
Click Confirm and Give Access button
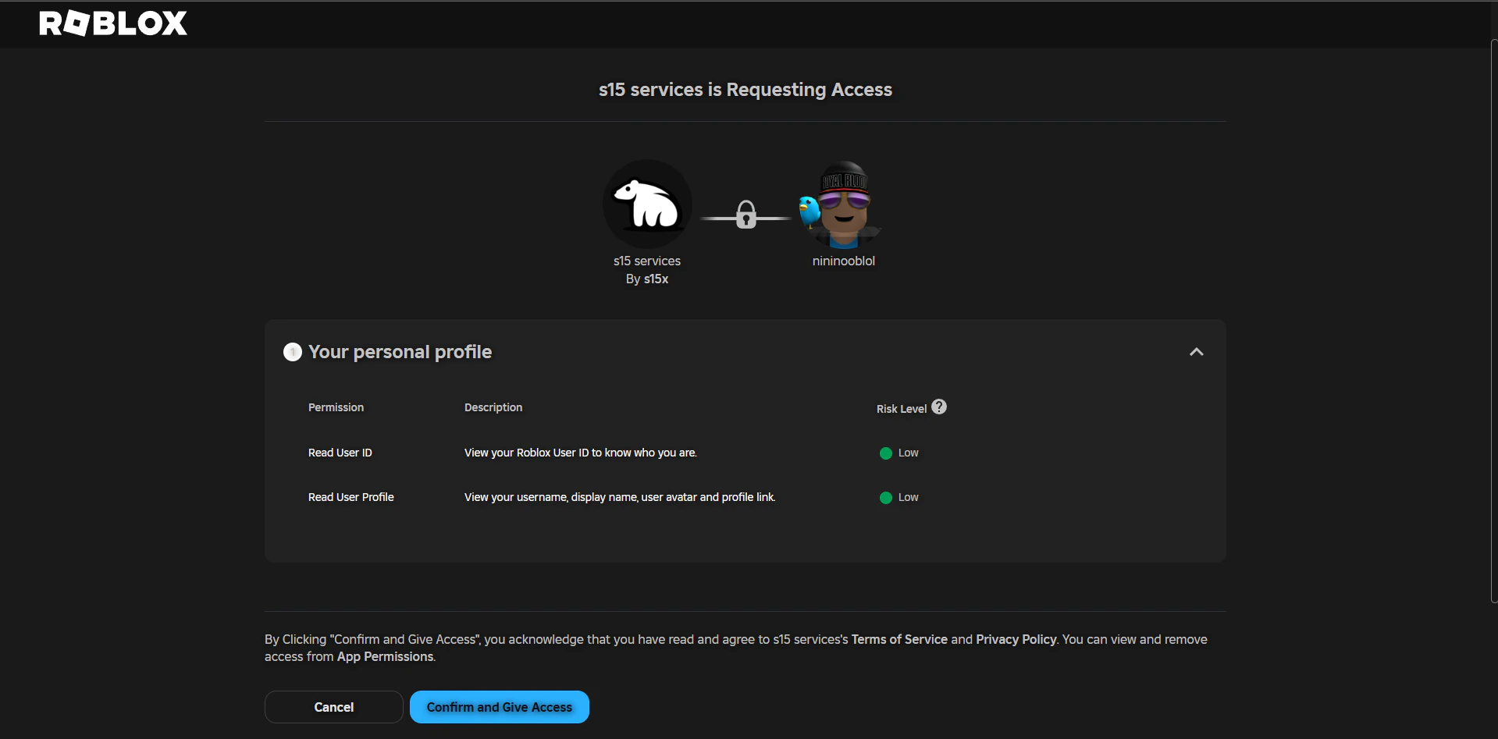pyautogui.click(x=500, y=707)
